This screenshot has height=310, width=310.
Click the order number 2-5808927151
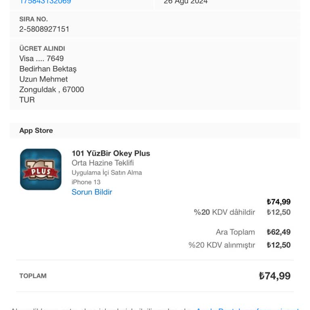pyautogui.click(x=44, y=29)
